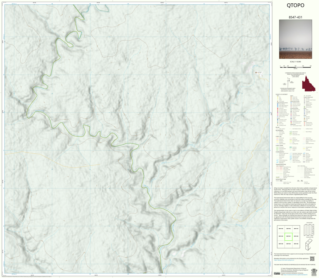
Task: Click the POINTS OF INTEREST legend heading
Action: click(x=282, y=94)
